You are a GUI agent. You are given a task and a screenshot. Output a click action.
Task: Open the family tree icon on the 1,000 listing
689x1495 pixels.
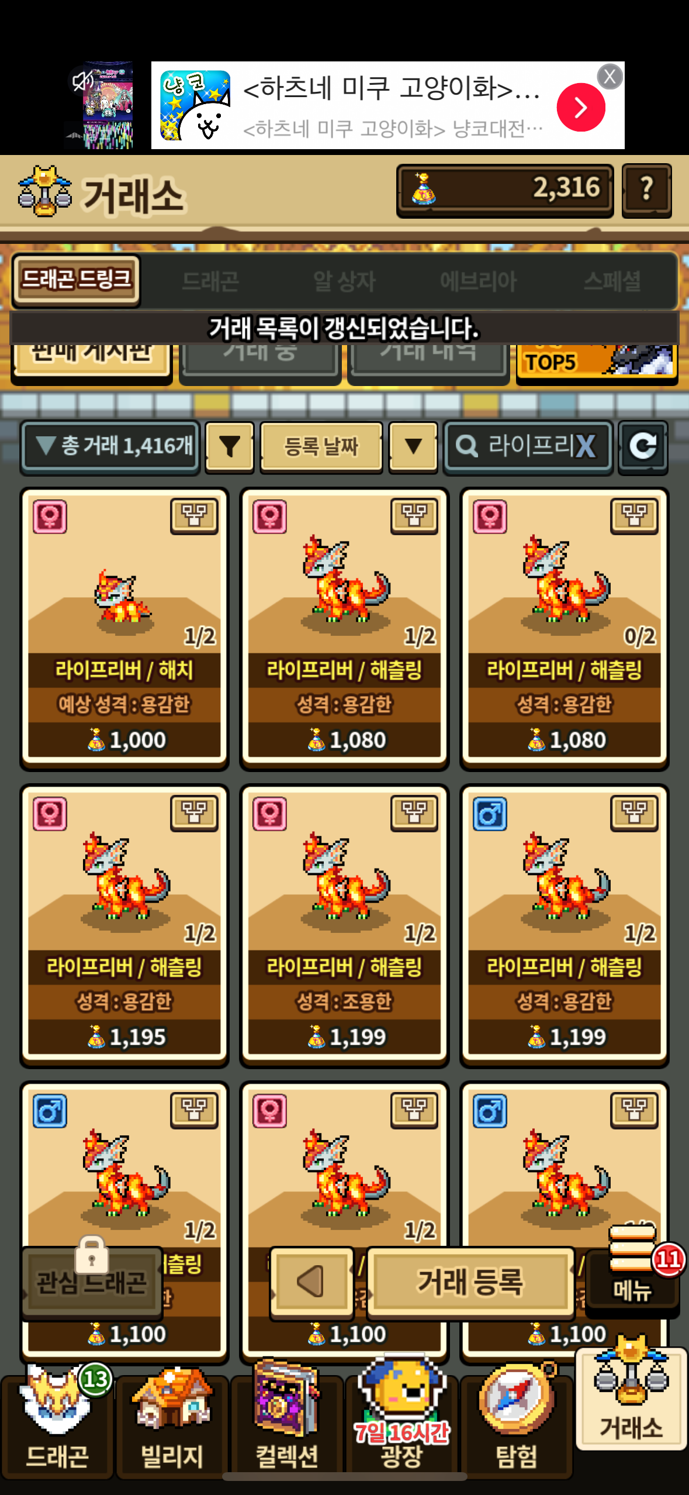(x=194, y=516)
